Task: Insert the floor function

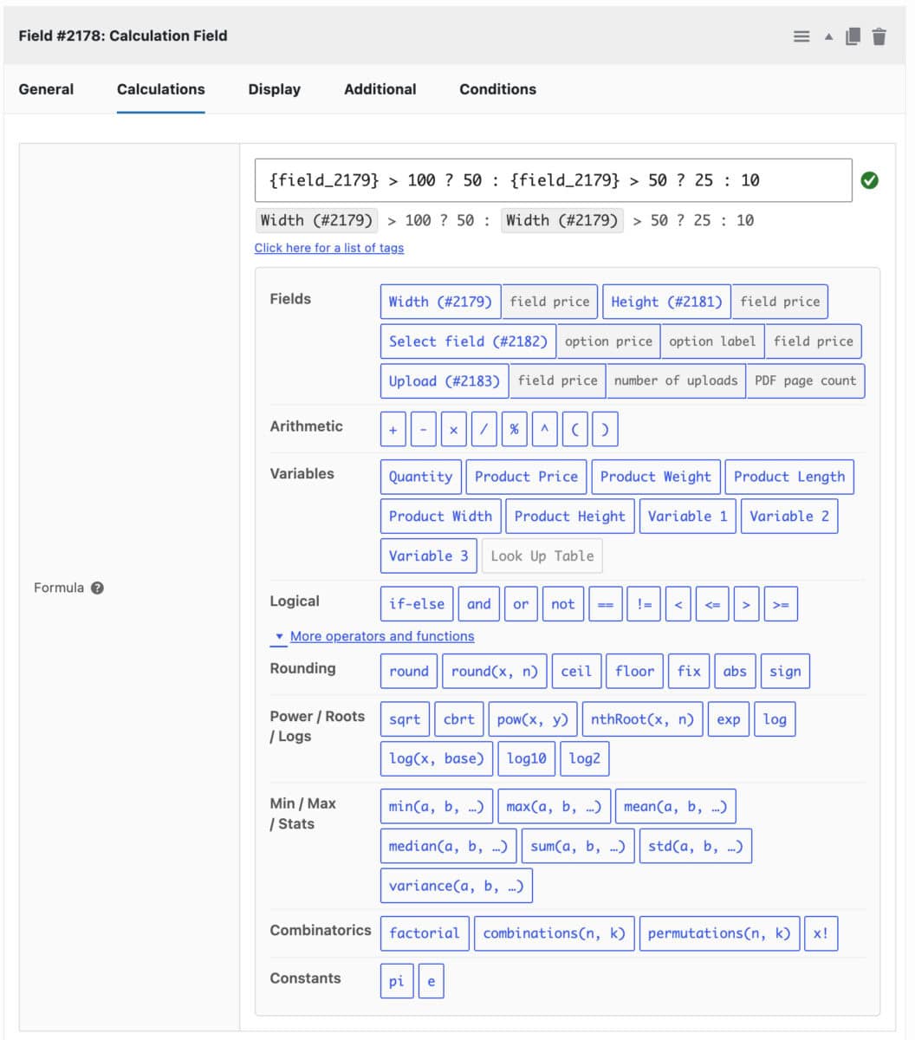Action: [x=635, y=672]
